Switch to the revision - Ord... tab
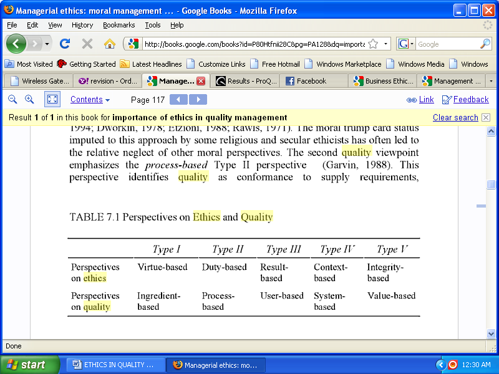 click(x=107, y=81)
